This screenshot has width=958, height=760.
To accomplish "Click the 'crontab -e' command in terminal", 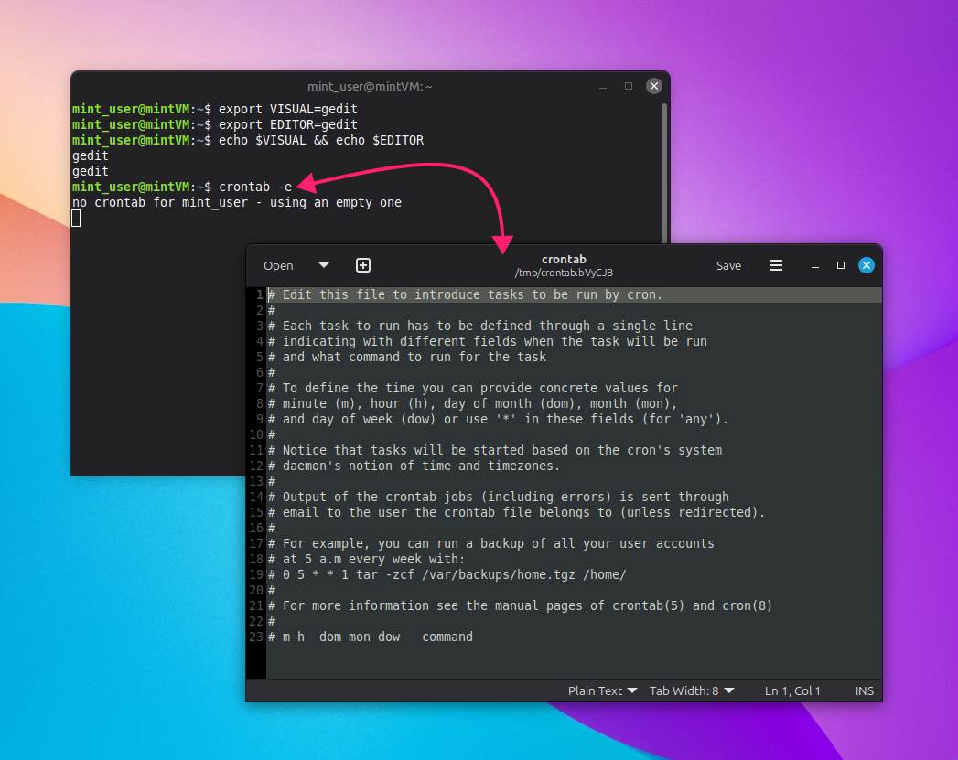I will tap(254, 187).
